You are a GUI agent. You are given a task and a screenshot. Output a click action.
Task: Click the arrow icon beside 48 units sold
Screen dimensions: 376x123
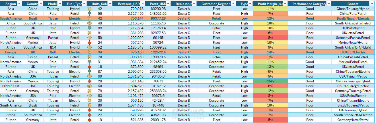click(x=90, y=23)
